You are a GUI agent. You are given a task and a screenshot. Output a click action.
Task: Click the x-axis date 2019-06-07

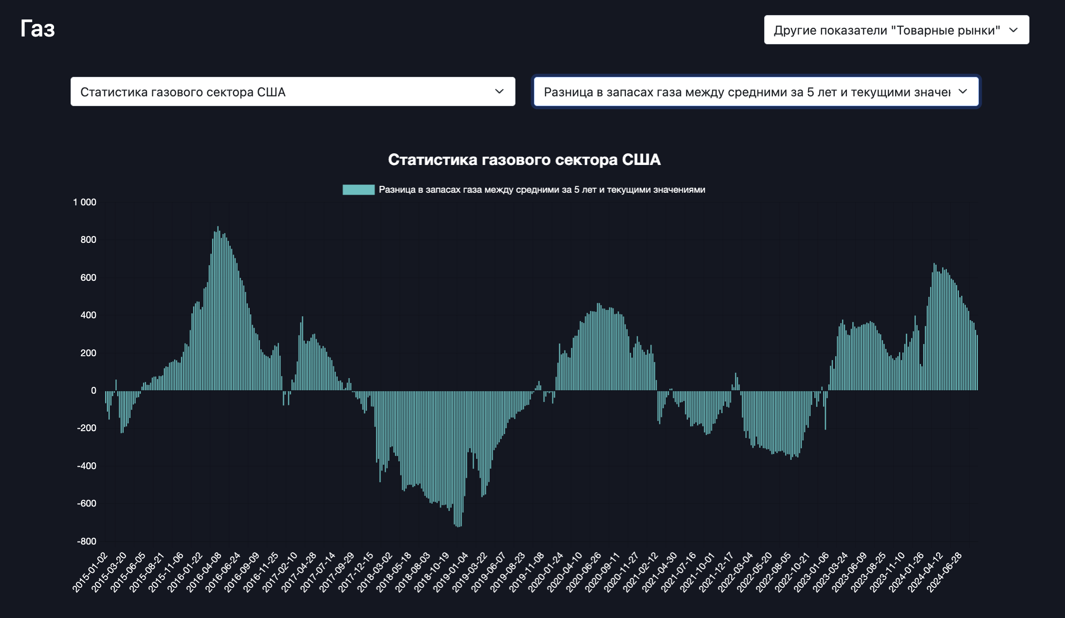pyautogui.click(x=489, y=572)
